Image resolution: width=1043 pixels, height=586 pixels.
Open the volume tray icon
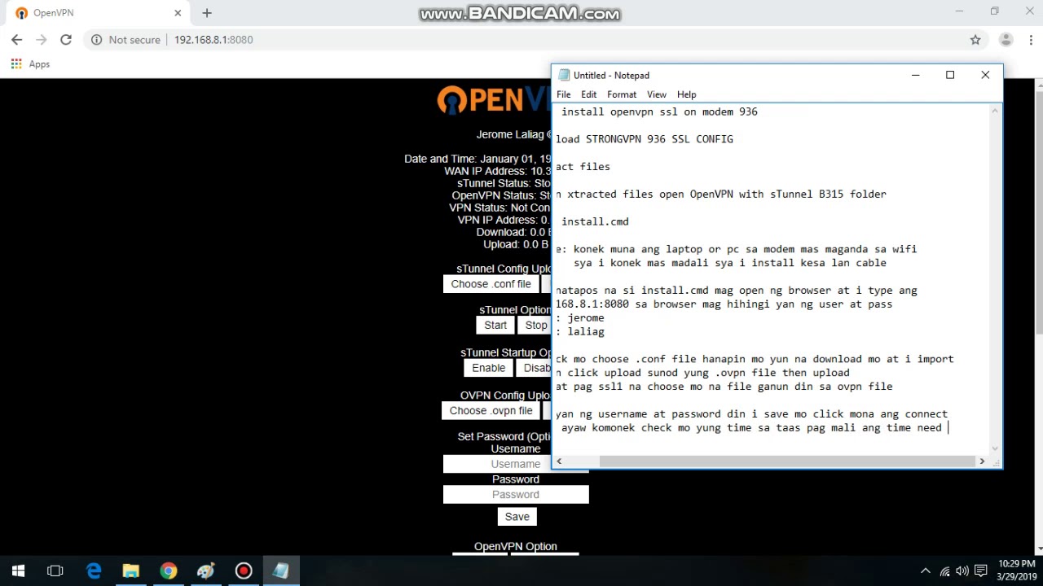(962, 571)
